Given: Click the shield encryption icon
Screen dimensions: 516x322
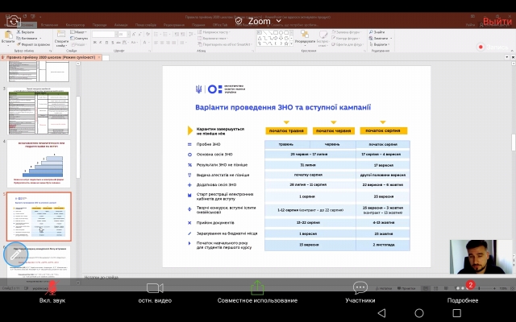Looking at the screenshot, I should click(x=239, y=21).
